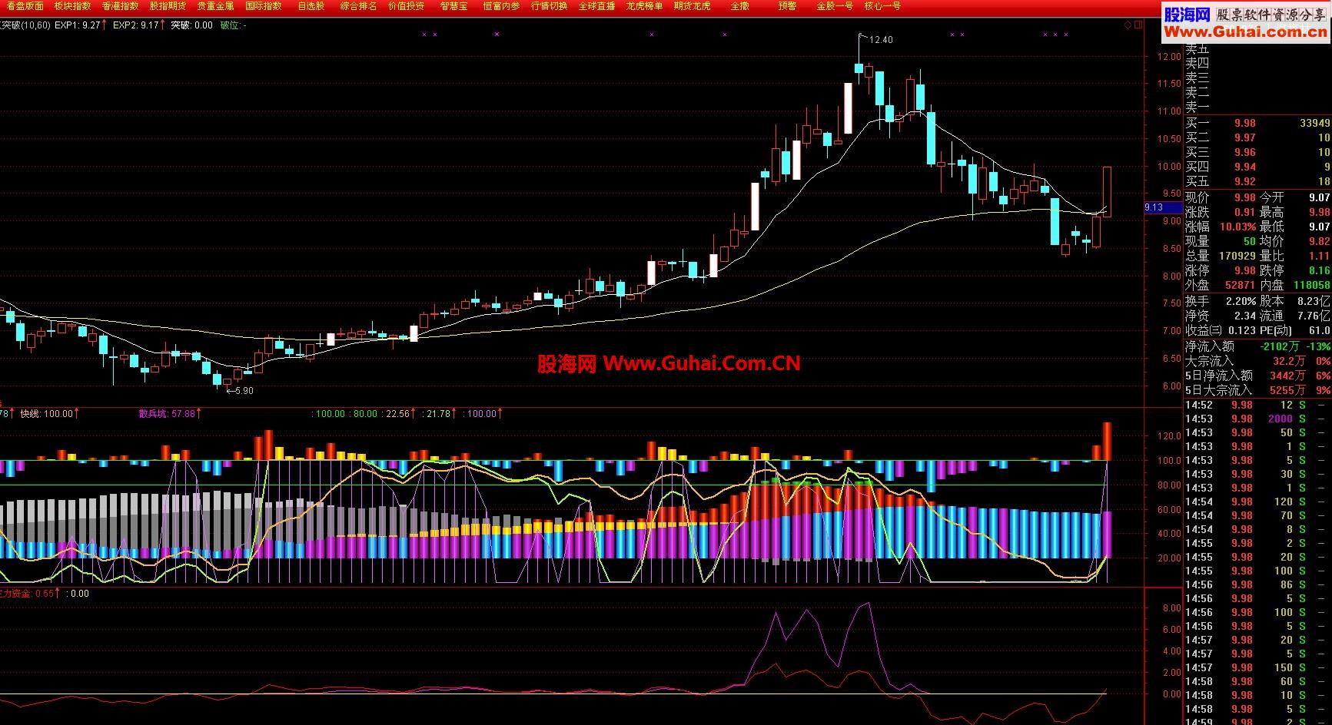This screenshot has height=725, width=1332.
Task: Click the 买三 price 9.96
Action: (1245, 152)
